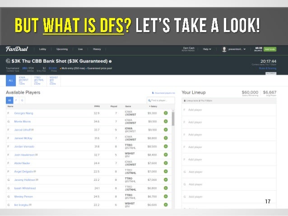Add Jarrod Uthoff with the green plus
This screenshot has width=288, height=216.
coord(166,130)
